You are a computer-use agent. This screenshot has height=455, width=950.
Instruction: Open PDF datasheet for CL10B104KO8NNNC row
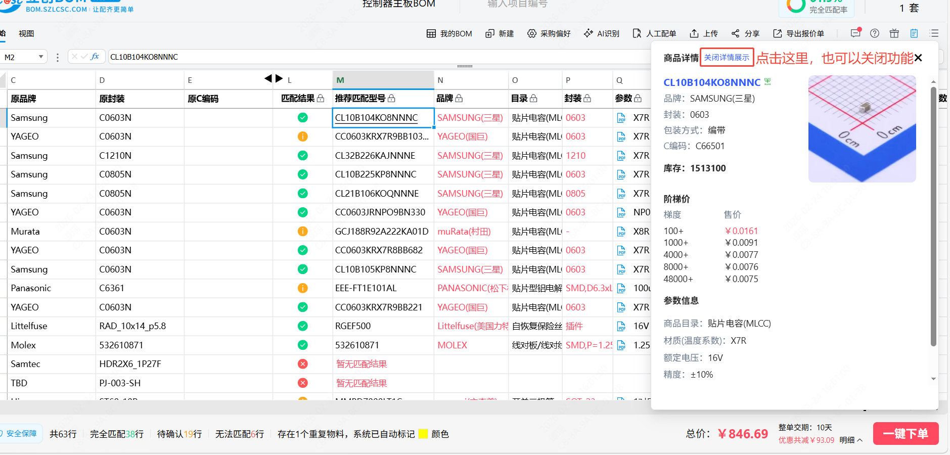pyautogui.click(x=621, y=118)
